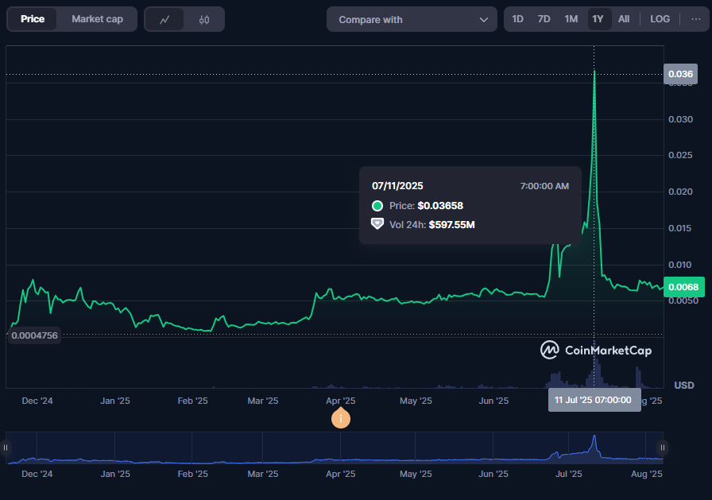Click the CoinMarketCap logo watermark
712x500 pixels.
[596, 350]
